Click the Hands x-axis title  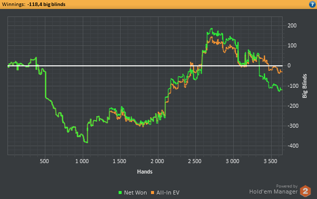pyautogui.click(x=145, y=172)
